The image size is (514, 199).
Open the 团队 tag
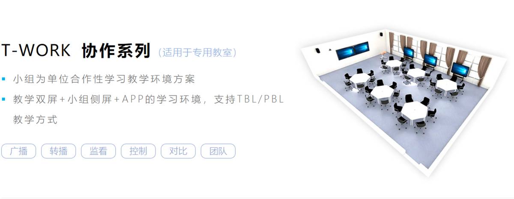[x=218, y=151]
